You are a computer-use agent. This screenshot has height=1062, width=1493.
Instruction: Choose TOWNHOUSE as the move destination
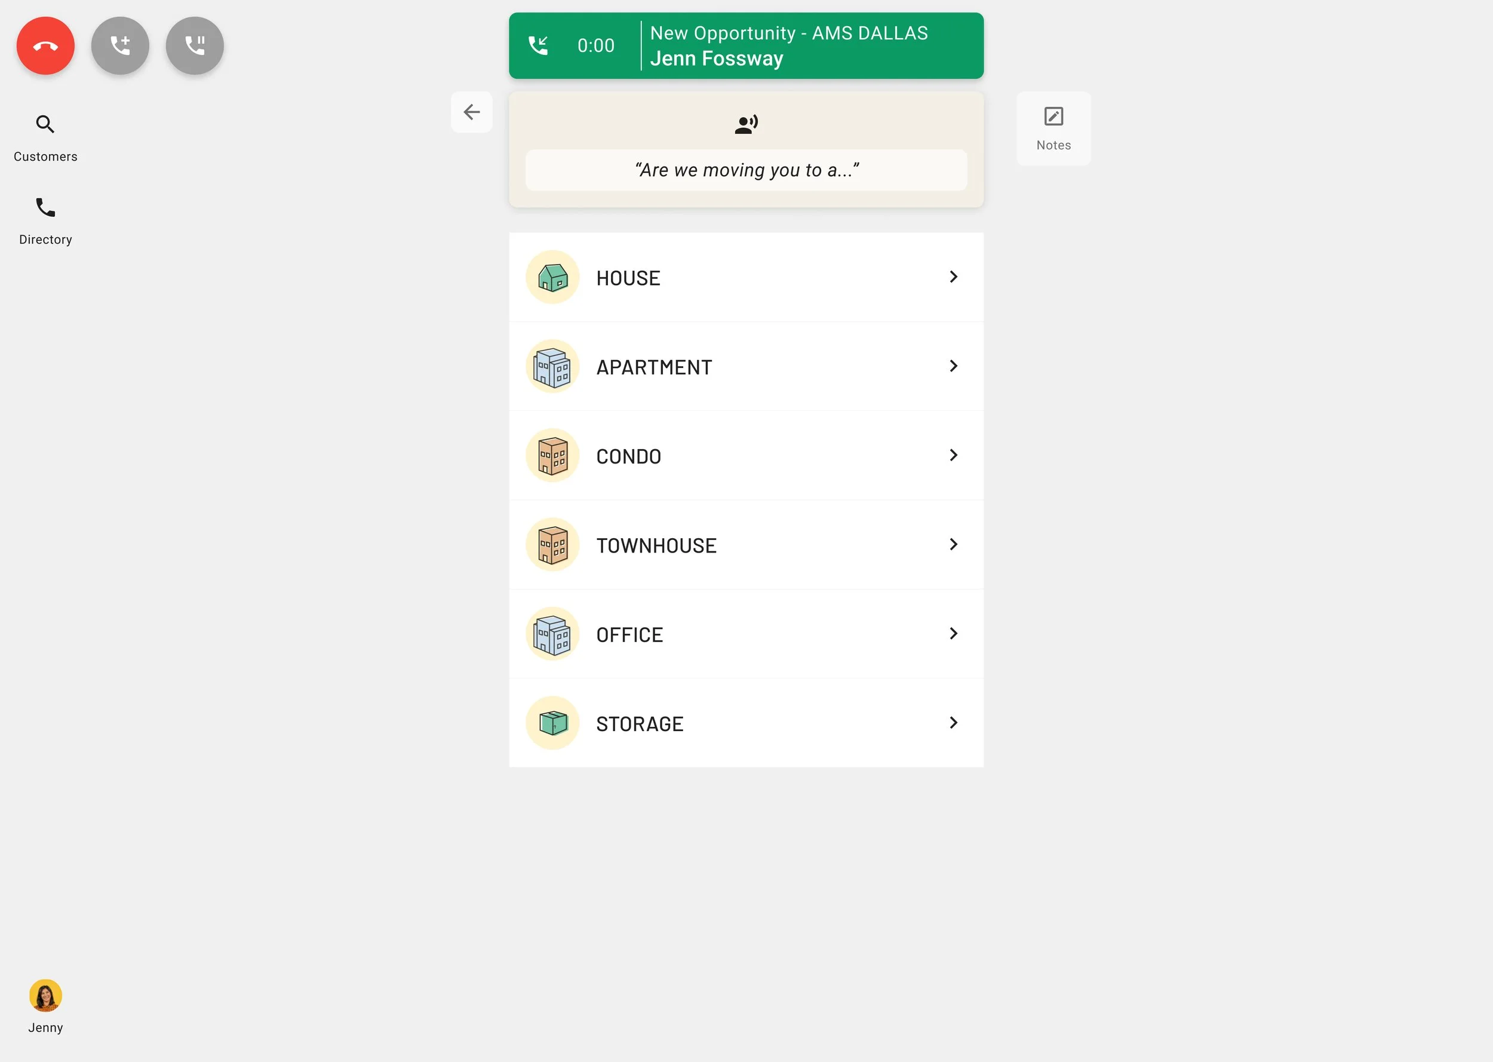pos(746,545)
